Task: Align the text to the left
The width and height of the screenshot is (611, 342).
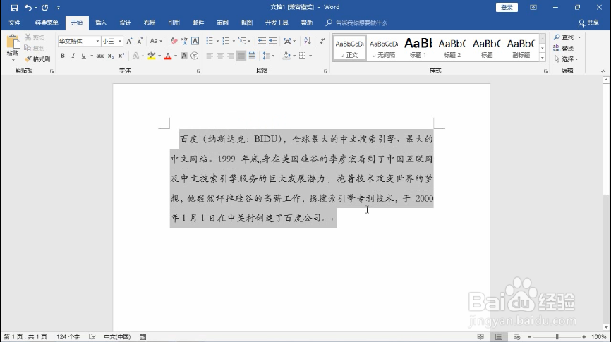Action: point(210,56)
